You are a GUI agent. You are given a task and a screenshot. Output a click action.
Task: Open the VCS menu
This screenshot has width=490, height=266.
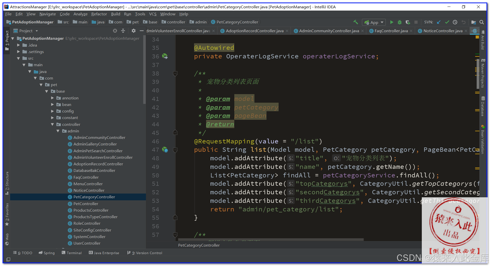(x=153, y=14)
